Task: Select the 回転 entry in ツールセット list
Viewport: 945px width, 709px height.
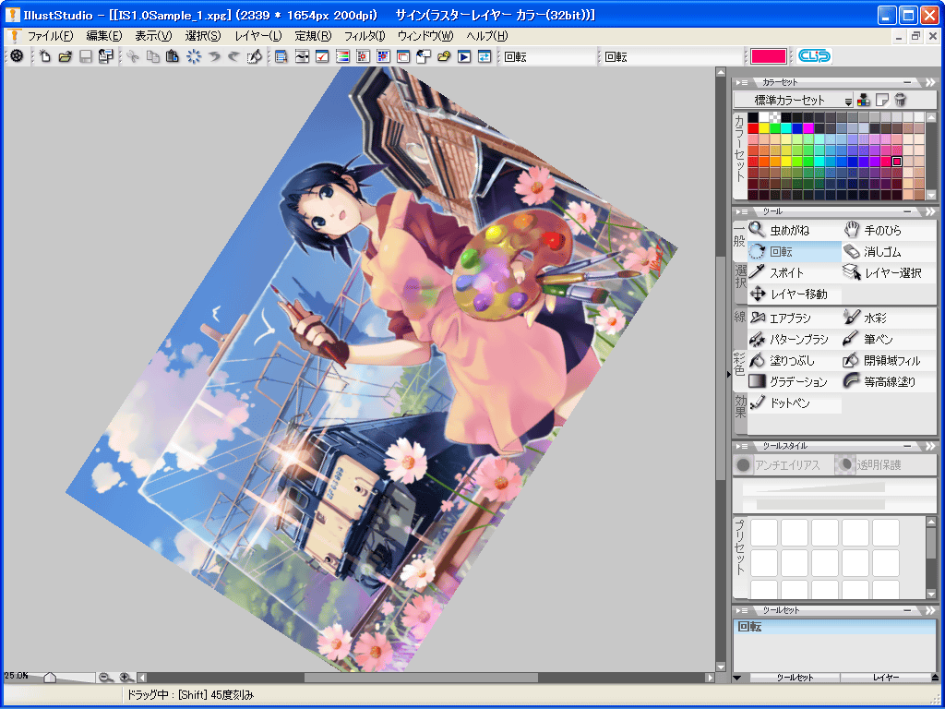Action: pyautogui.click(x=834, y=627)
